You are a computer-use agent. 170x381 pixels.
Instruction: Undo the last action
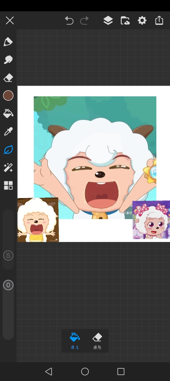pyautogui.click(x=69, y=20)
